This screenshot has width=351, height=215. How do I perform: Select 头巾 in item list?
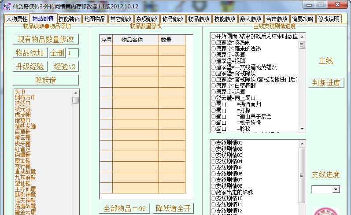click(x=20, y=92)
